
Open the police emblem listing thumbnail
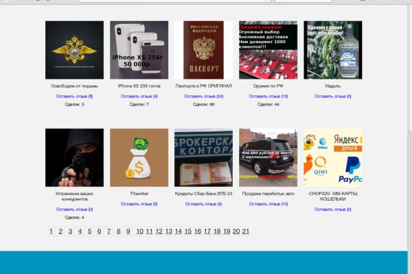[74, 50]
